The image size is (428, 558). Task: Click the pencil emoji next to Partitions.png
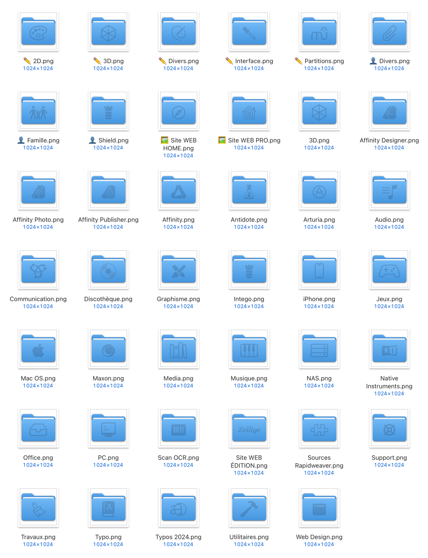click(298, 61)
